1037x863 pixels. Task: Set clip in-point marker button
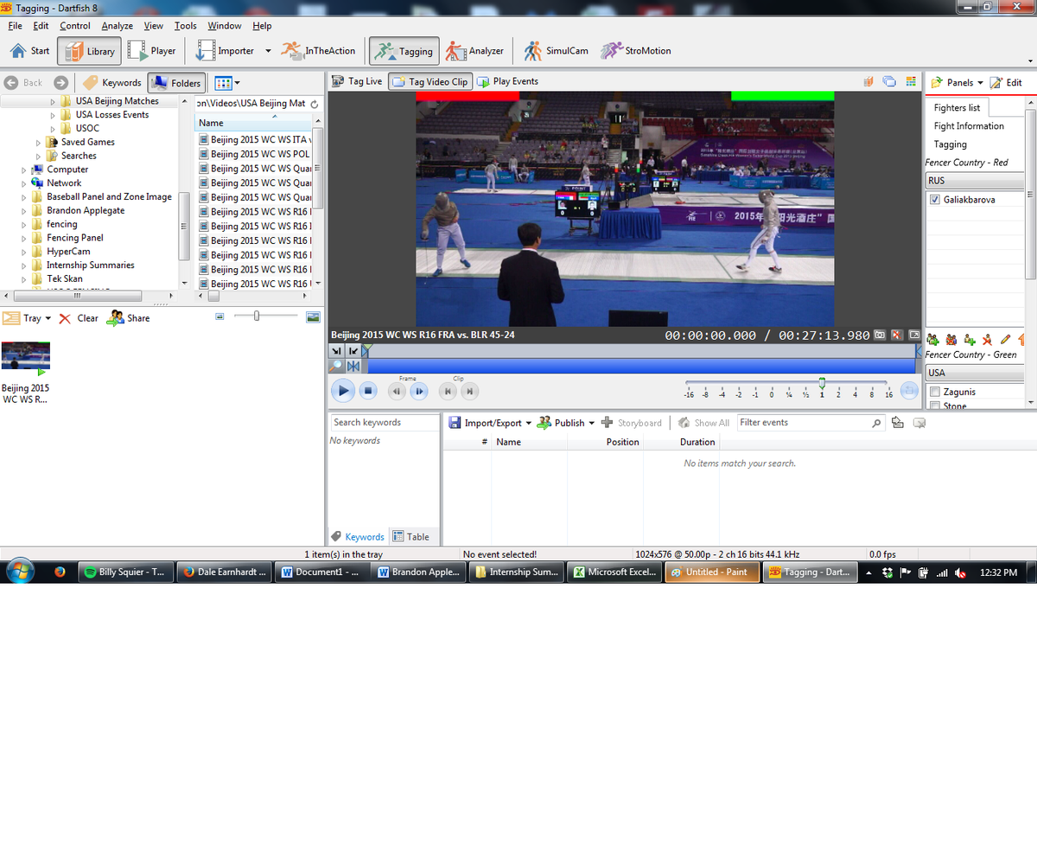(x=337, y=350)
